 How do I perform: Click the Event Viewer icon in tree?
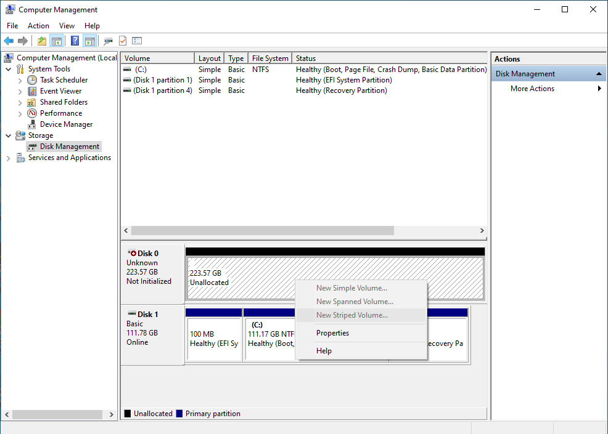point(32,91)
